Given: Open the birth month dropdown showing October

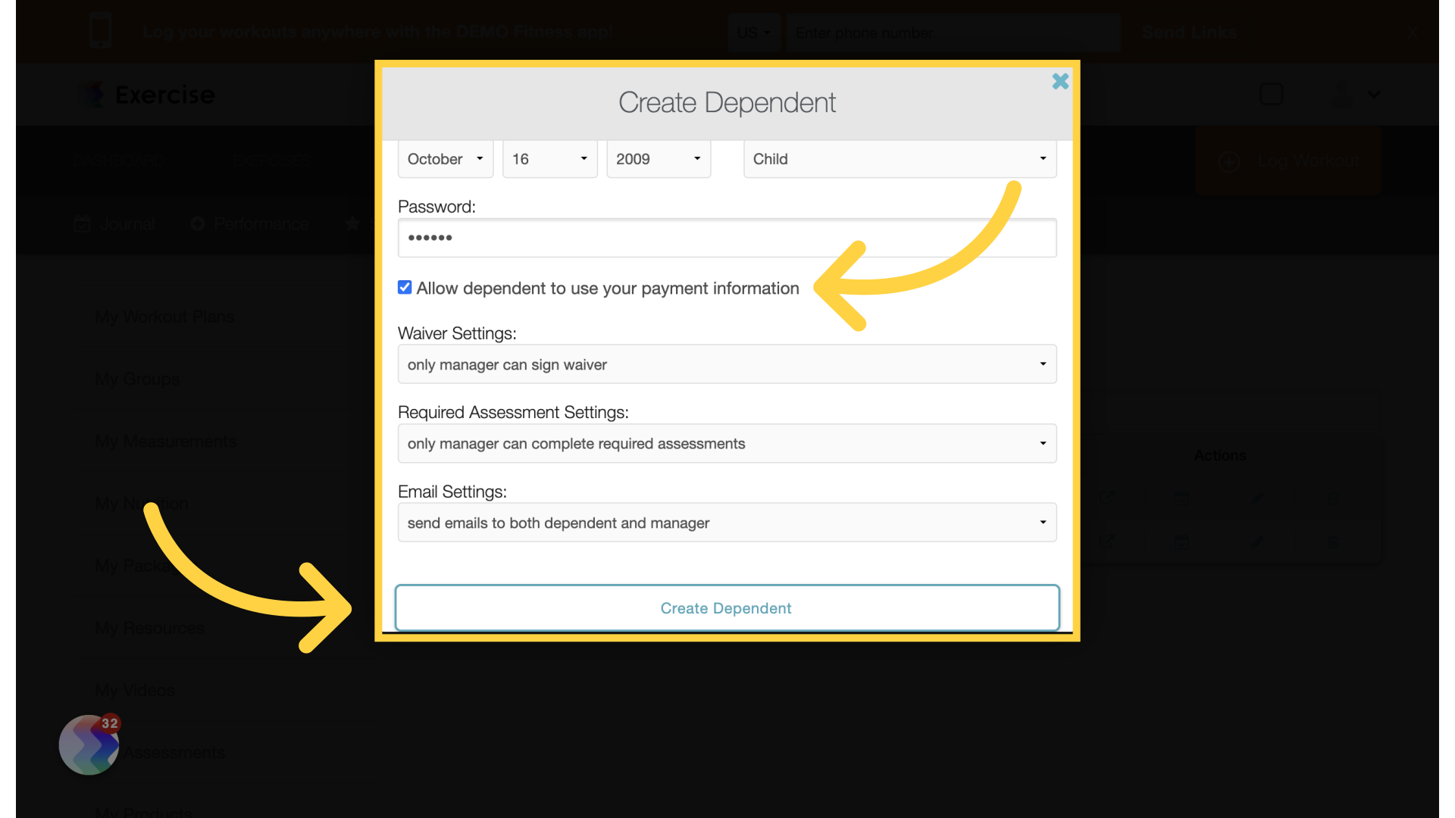Looking at the screenshot, I should pyautogui.click(x=446, y=159).
